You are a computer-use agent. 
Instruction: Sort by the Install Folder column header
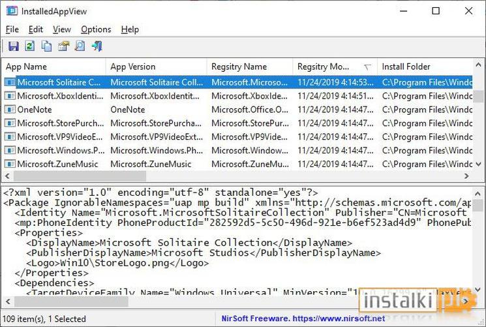click(425, 67)
